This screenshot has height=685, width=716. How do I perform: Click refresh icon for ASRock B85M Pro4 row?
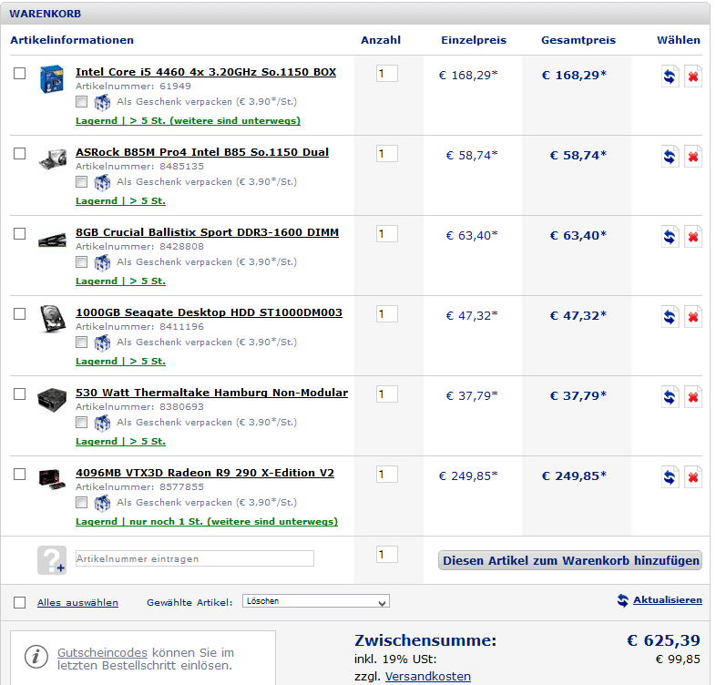(670, 157)
